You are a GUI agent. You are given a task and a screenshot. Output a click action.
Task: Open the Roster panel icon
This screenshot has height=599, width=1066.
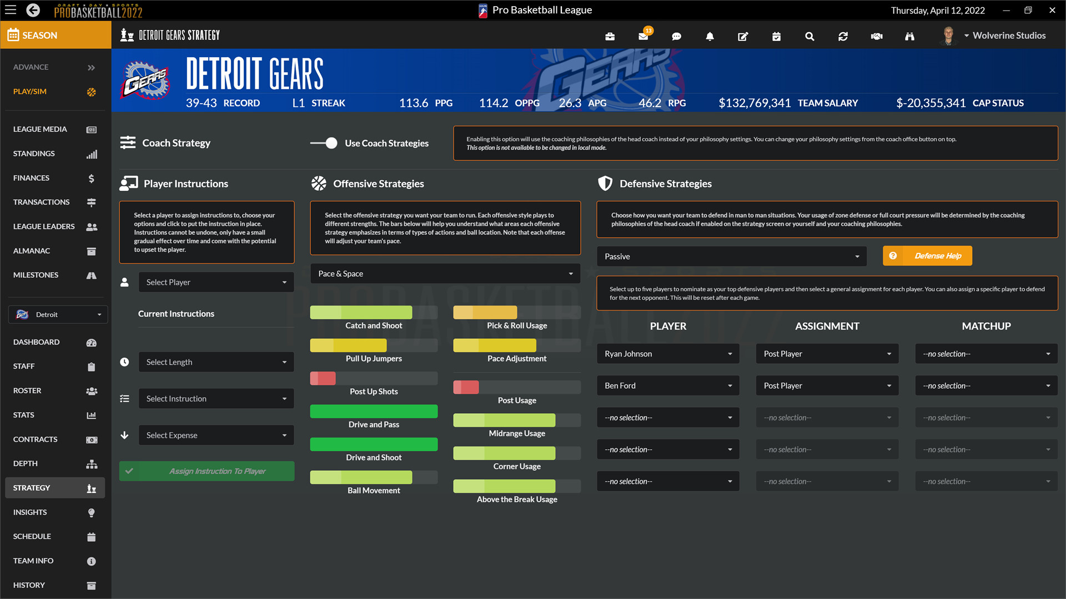[x=91, y=390]
